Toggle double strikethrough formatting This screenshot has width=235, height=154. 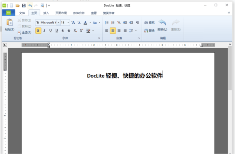pyautogui.click(x=69, y=31)
